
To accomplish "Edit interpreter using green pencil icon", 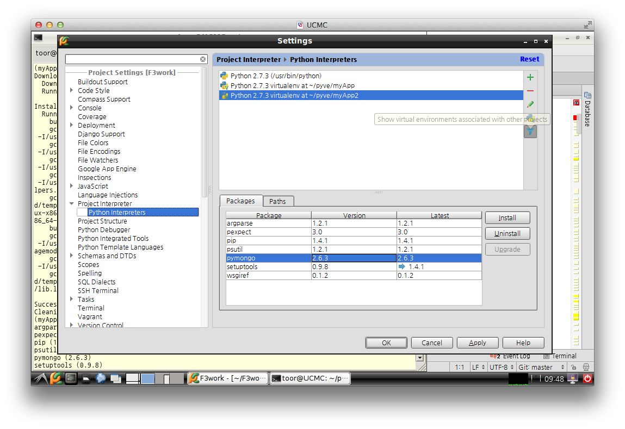I will point(530,104).
